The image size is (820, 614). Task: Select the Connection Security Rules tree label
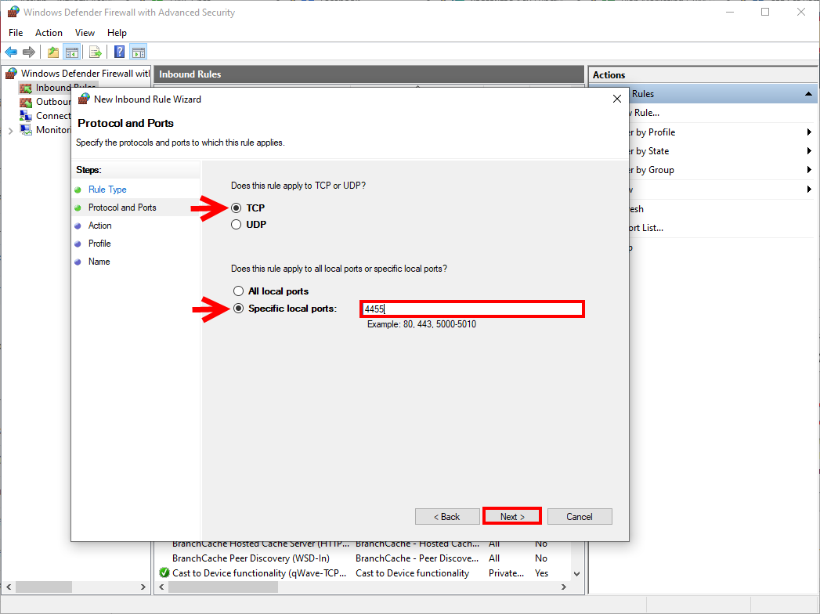click(x=53, y=116)
